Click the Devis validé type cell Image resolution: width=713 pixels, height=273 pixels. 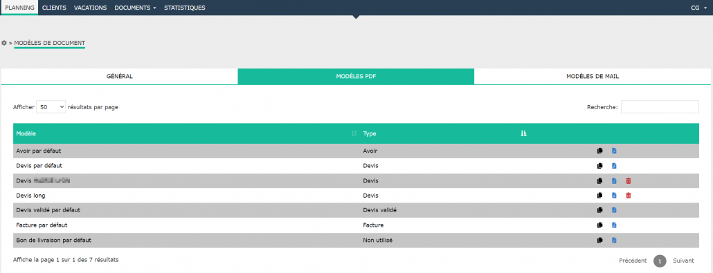point(380,210)
